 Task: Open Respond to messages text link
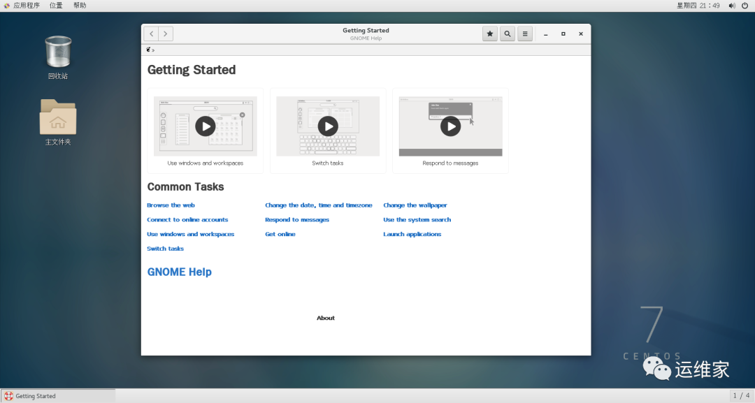tap(297, 220)
